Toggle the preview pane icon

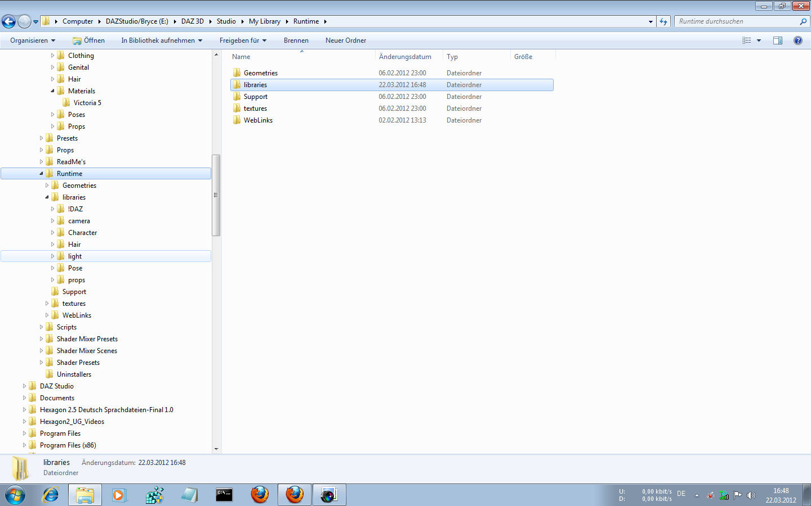coord(778,40)
